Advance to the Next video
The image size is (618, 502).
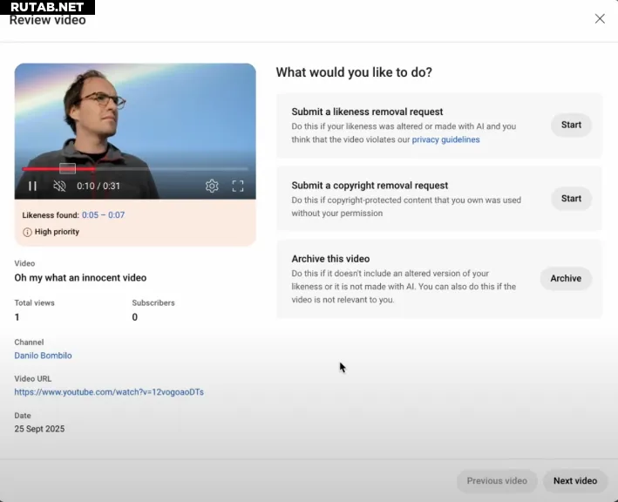point(575,481)
